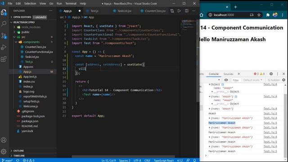Open Chrome profile avatar

point(275,15)
